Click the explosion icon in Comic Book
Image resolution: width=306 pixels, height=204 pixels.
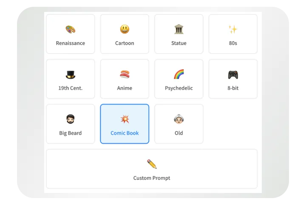pos(125,119)
